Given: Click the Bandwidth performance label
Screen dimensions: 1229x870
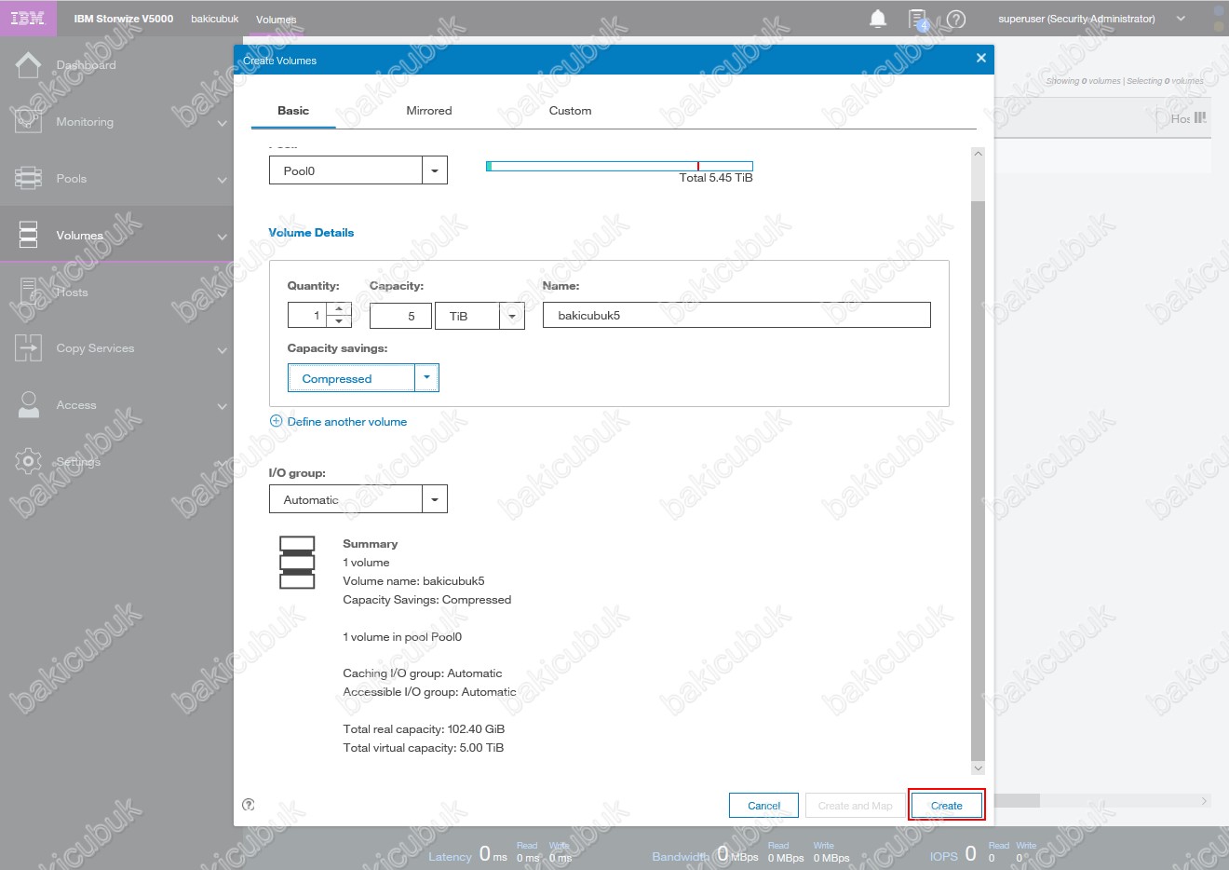Looking at the screenshot, I should (x=681, y=857).
